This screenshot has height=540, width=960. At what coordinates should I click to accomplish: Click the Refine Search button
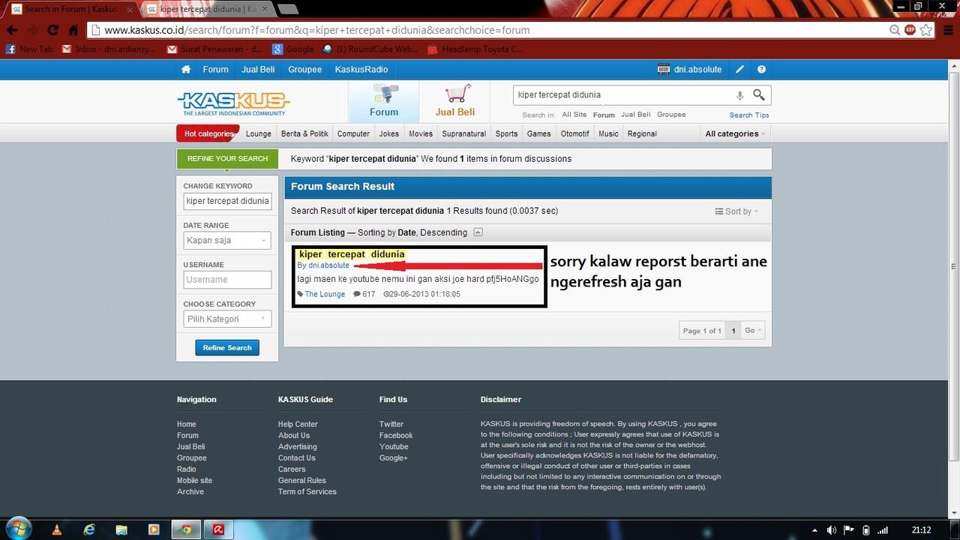pos(227,348)
